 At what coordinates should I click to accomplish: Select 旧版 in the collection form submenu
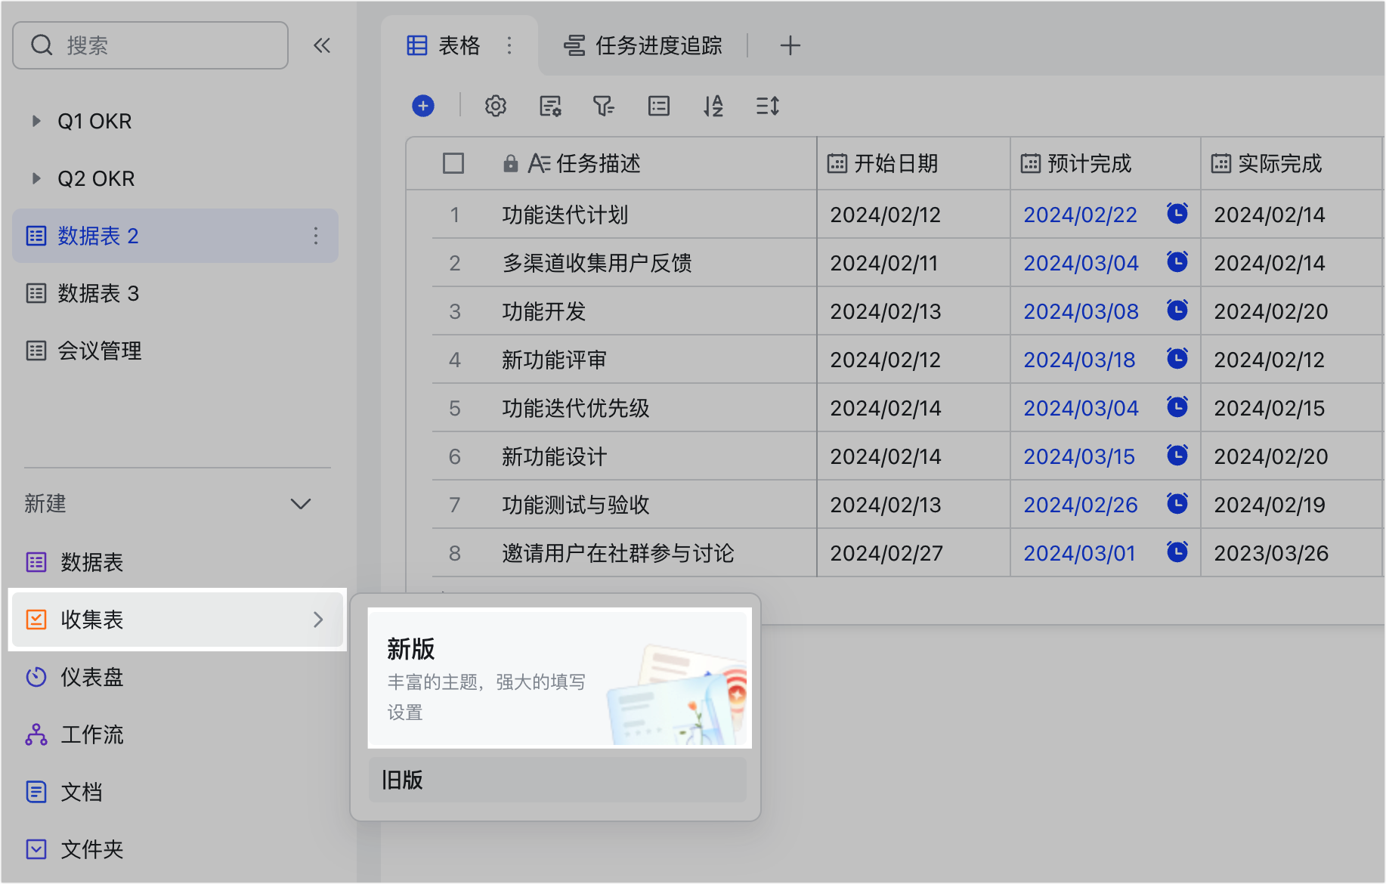point(557,780)
